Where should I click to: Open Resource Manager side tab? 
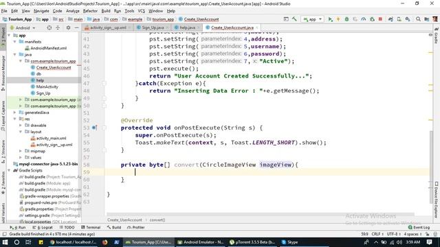3,73
